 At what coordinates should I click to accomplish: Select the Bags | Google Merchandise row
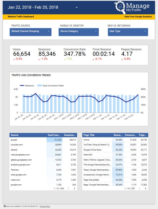(x=115, y=185)
